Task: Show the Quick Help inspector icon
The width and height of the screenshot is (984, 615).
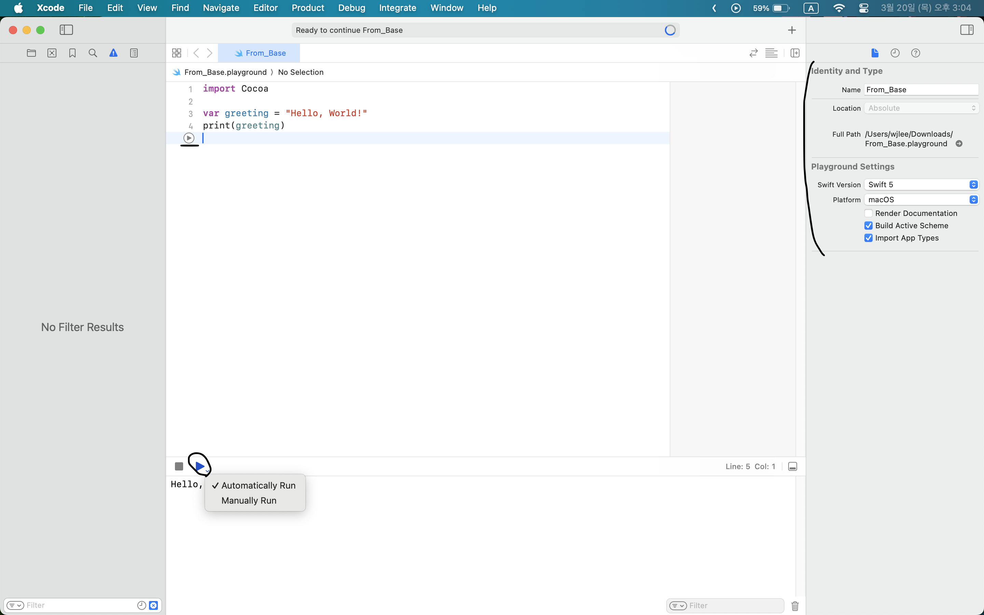Action: click(915, 53)
